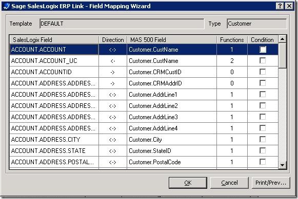The image size is (298, 199).
Task: Select the direction arrow for ACCOUNT.ACCOUNTID
Action: coord(113,73)
